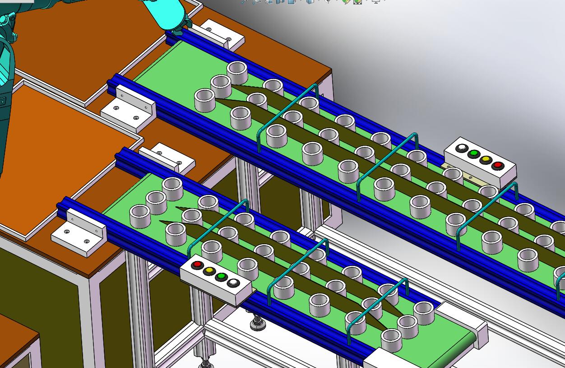Select the yellow button on the upper control box
Viewport: 565px width, 368px height.
[x=486, y=160]
